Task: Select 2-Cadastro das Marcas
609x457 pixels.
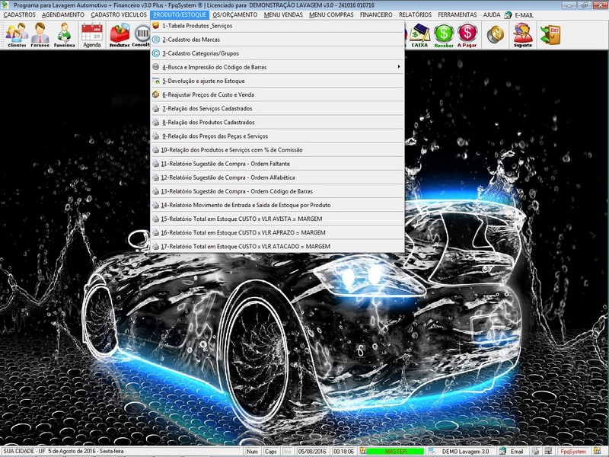Action: pyautogui.click(x=277, y=40)
